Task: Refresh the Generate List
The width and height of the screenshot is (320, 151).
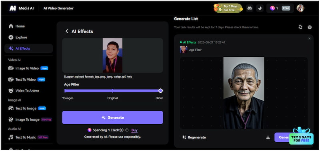Action: (300, 27)
